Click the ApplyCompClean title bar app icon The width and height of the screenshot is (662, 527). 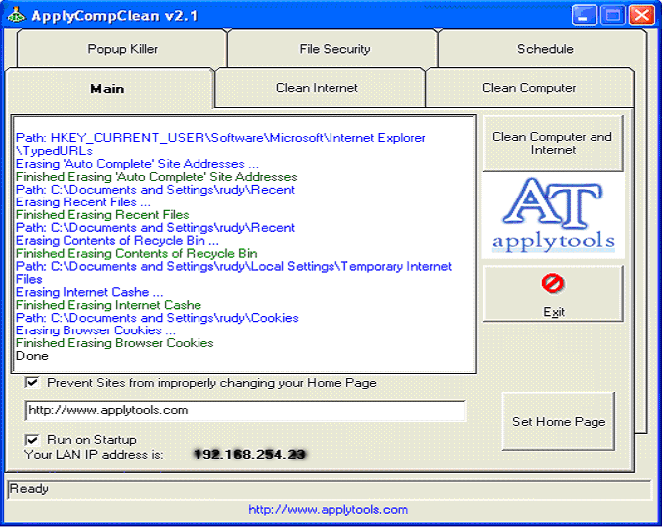click(x=15, y=14)
